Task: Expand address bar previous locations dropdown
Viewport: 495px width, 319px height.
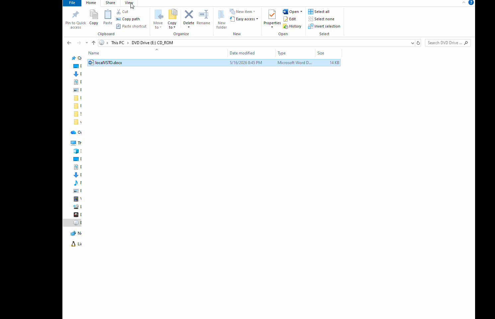Action: tap(412, 43)
